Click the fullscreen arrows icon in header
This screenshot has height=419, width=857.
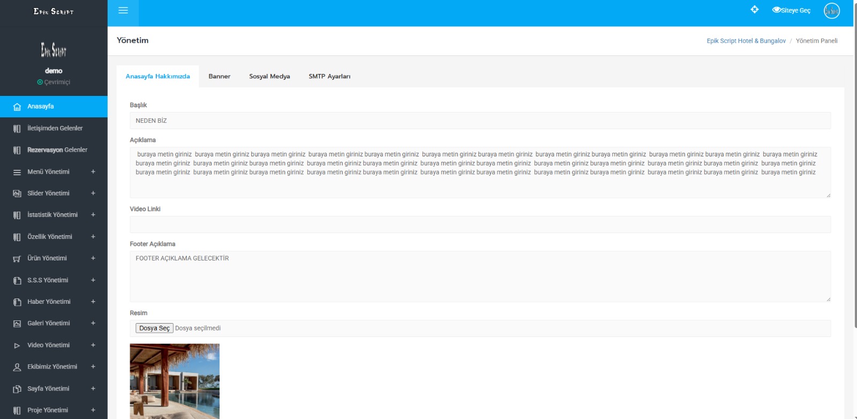[x=754, y=10]
